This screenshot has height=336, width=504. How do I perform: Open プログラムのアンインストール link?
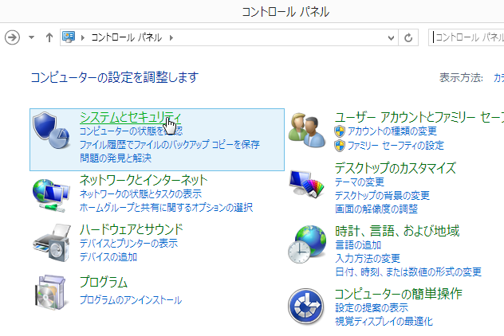[131, 300]
